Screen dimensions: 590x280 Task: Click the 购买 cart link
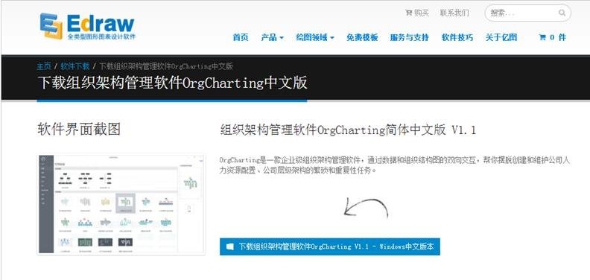(417, 13)
